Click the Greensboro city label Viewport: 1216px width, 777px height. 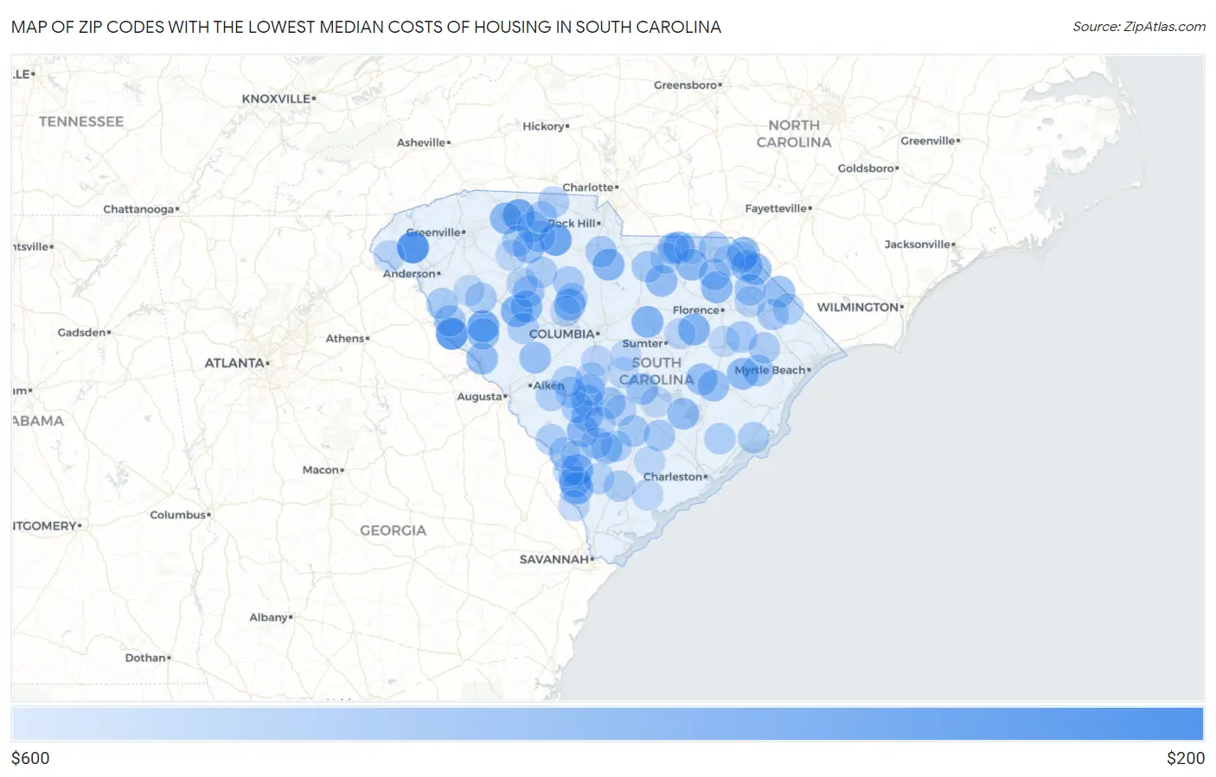pos(688,85)
